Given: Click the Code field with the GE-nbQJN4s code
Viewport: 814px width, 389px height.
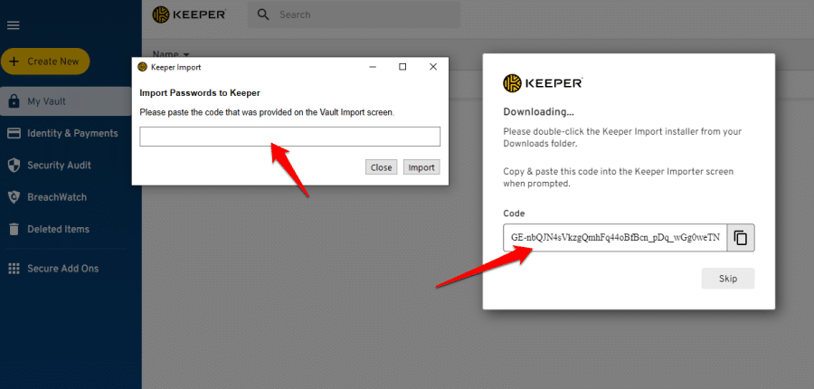Looking at the screenshot, I should (615, 238).
